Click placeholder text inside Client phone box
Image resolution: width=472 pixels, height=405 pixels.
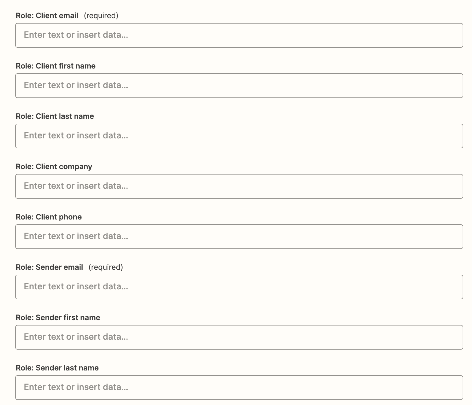coord(76,236)
